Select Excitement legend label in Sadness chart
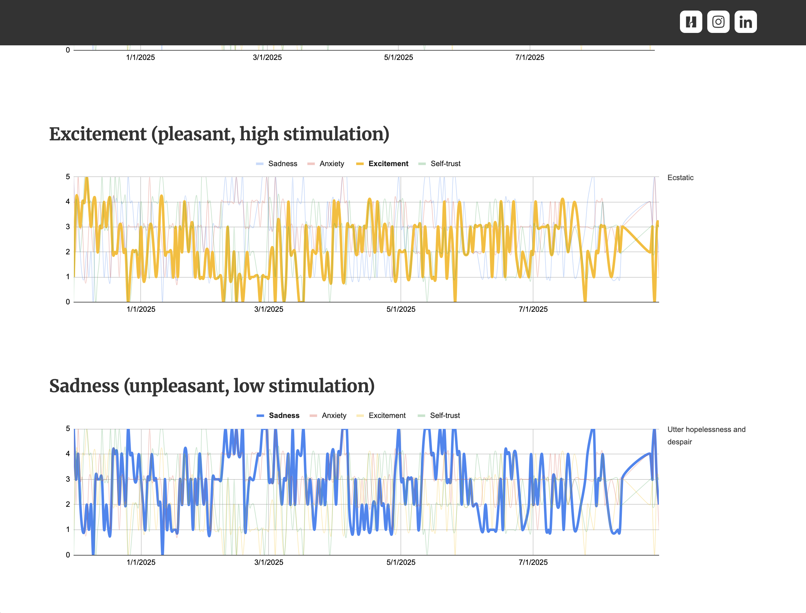Image resolution: width=806 pixels, height=613 pixels. 387,415
